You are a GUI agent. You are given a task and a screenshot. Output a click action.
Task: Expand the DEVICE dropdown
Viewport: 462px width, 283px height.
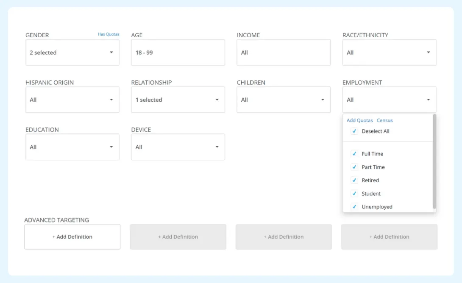pos(178,147)
